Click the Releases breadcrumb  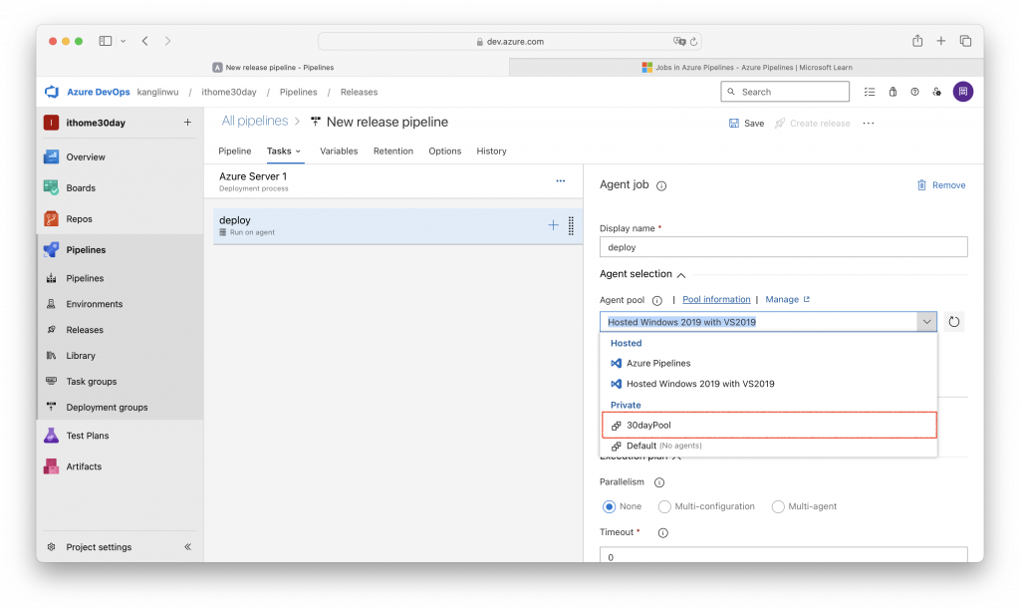coord(359,92)
